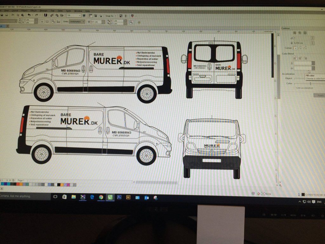
Task: Click the Import icon in the toolbar
Action: pos(52,15)
